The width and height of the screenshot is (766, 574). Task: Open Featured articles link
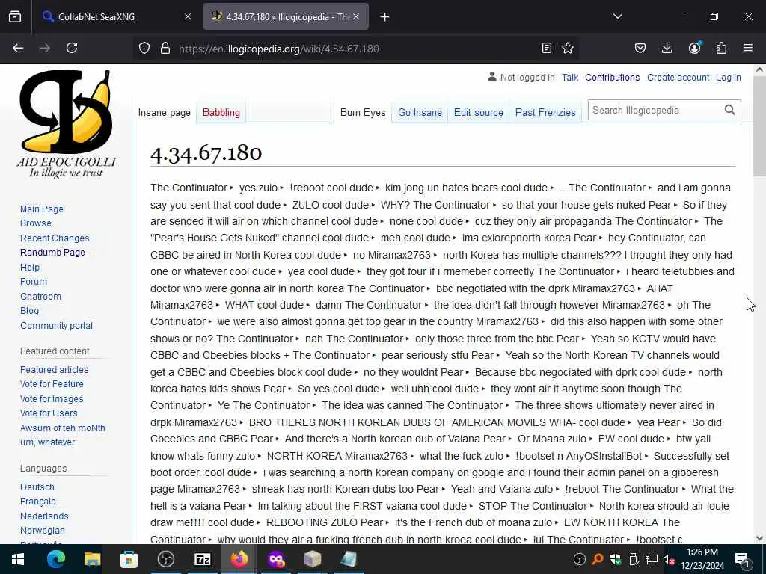[54, 369]
